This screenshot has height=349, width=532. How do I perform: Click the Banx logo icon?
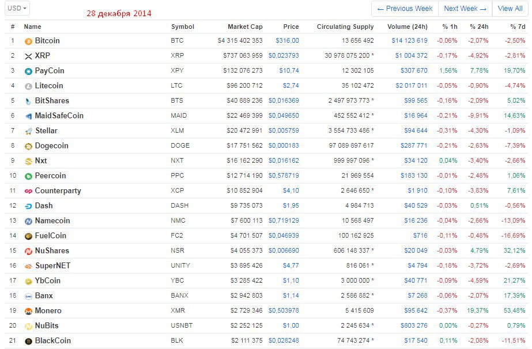pos(28,296)
